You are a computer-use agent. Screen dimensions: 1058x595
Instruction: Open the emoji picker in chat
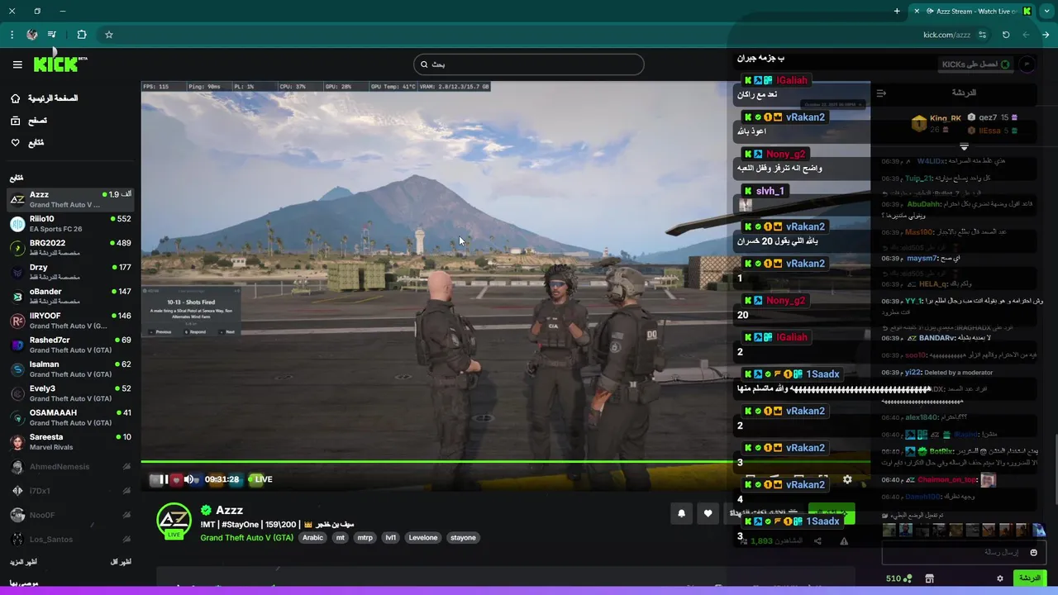tap(1033, 552)
